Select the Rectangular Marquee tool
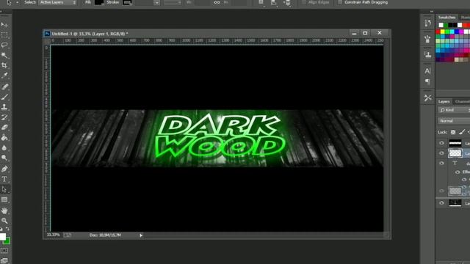470x264 pixels. [4, 34]
